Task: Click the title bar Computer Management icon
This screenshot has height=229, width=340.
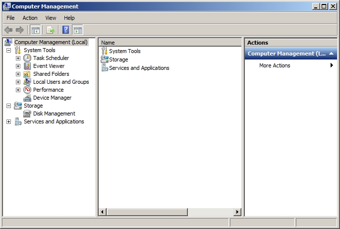Action: 6,6
